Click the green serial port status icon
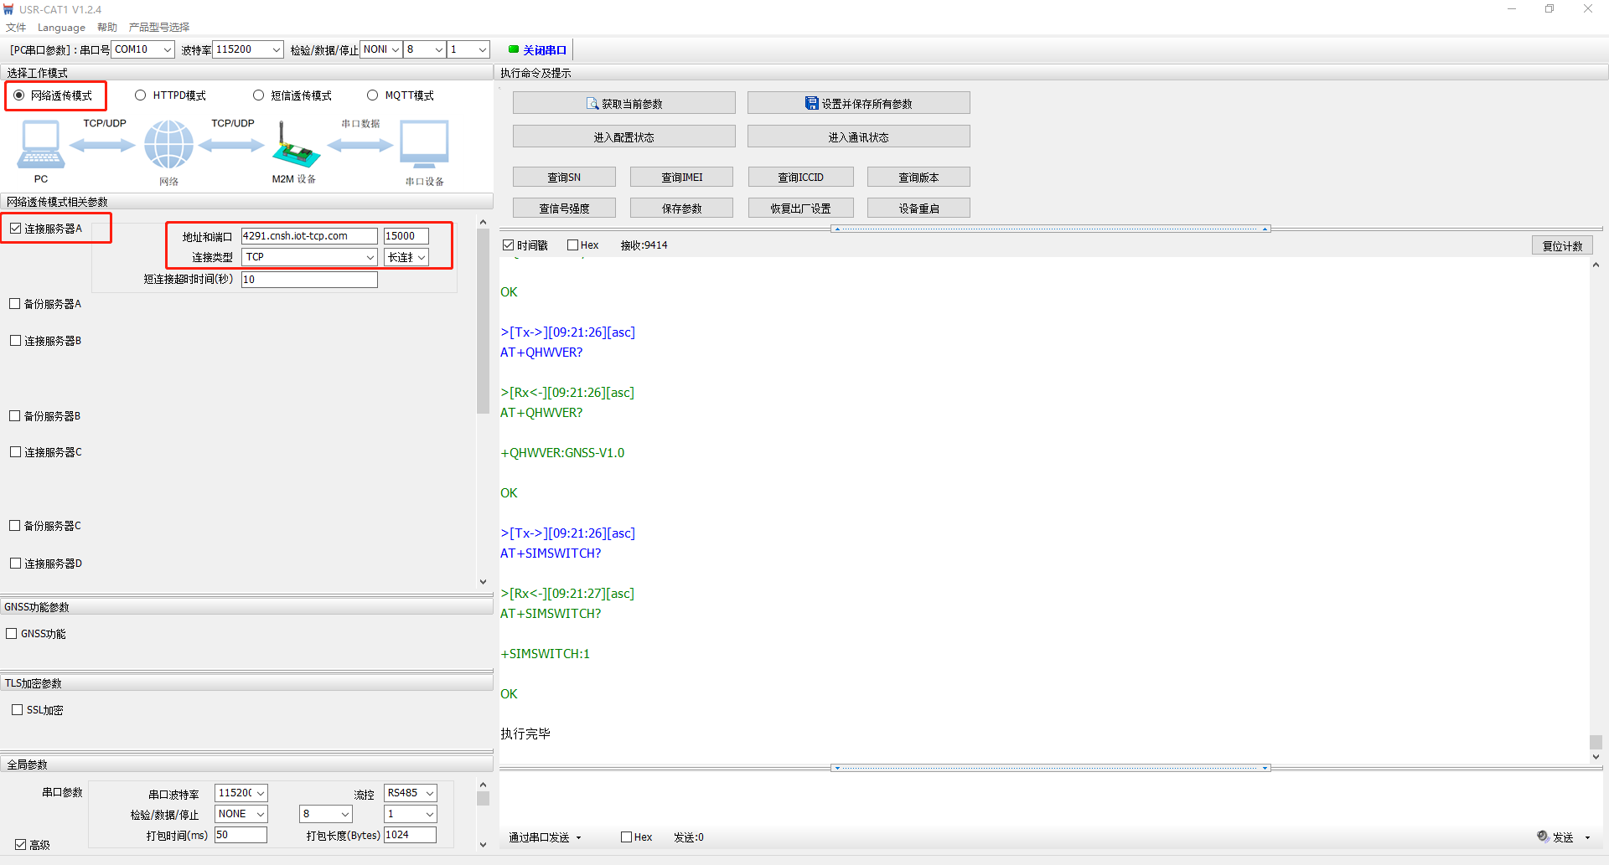This screenshot has height=865, width=1609. (x=513, y=49)
